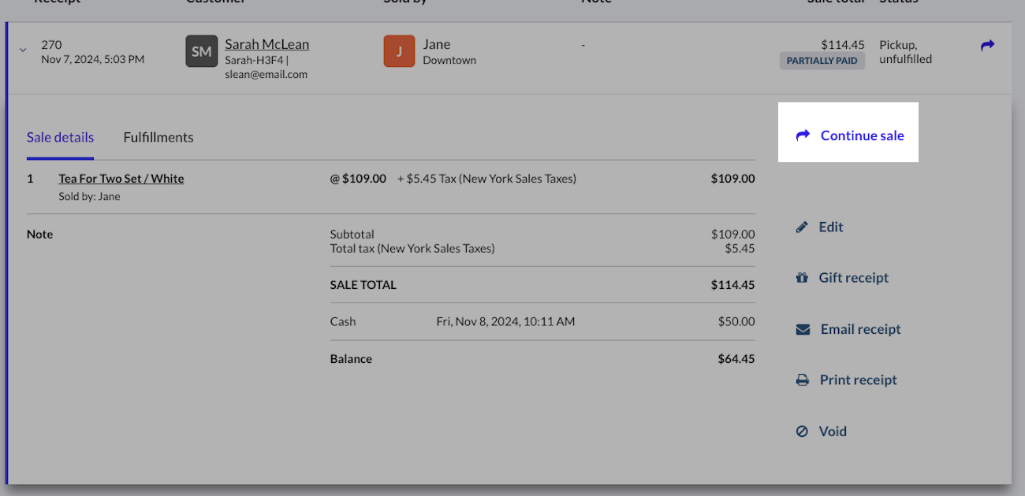Screen dimensions: 1025x496
Task: Switch to the Fulfillments tab
Action: [158, 137]
